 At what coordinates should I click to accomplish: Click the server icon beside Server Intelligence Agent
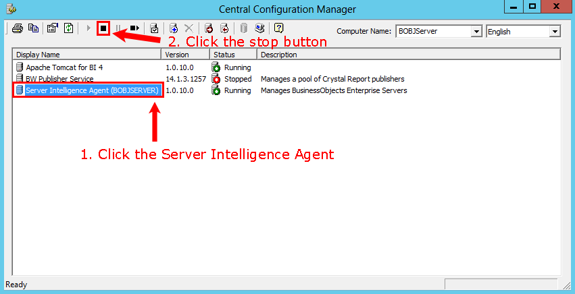point(20,90)
